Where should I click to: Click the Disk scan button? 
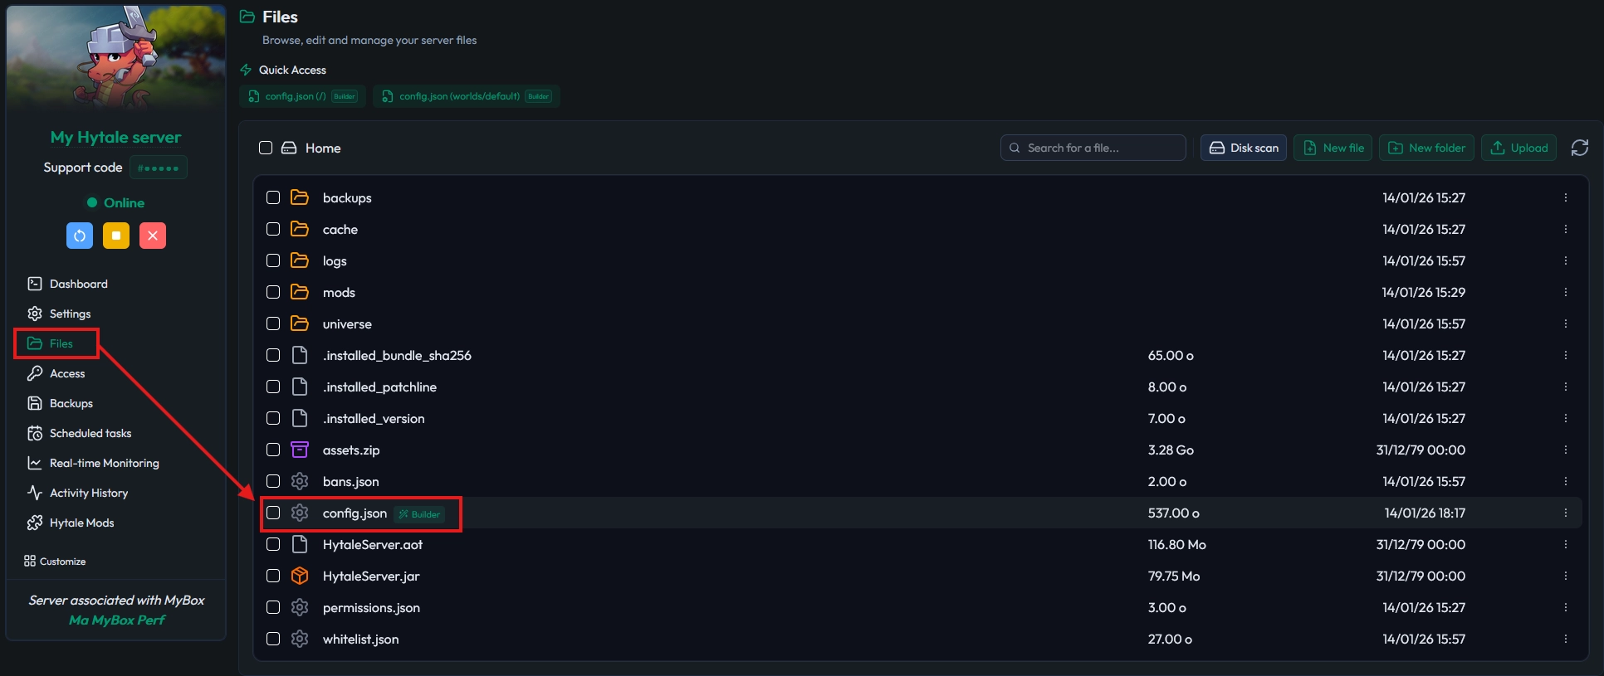[1243, 148]
